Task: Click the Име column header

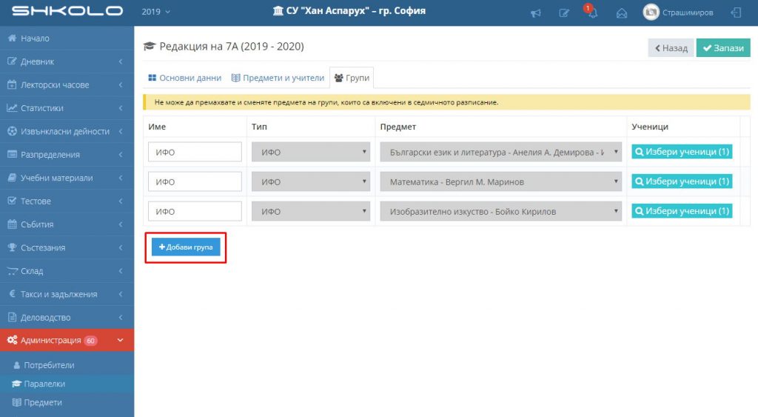Action: point(157,127)
